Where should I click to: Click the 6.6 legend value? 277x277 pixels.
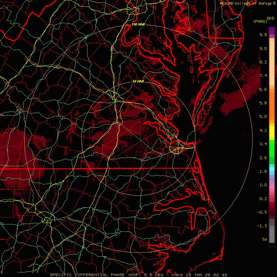263,89
